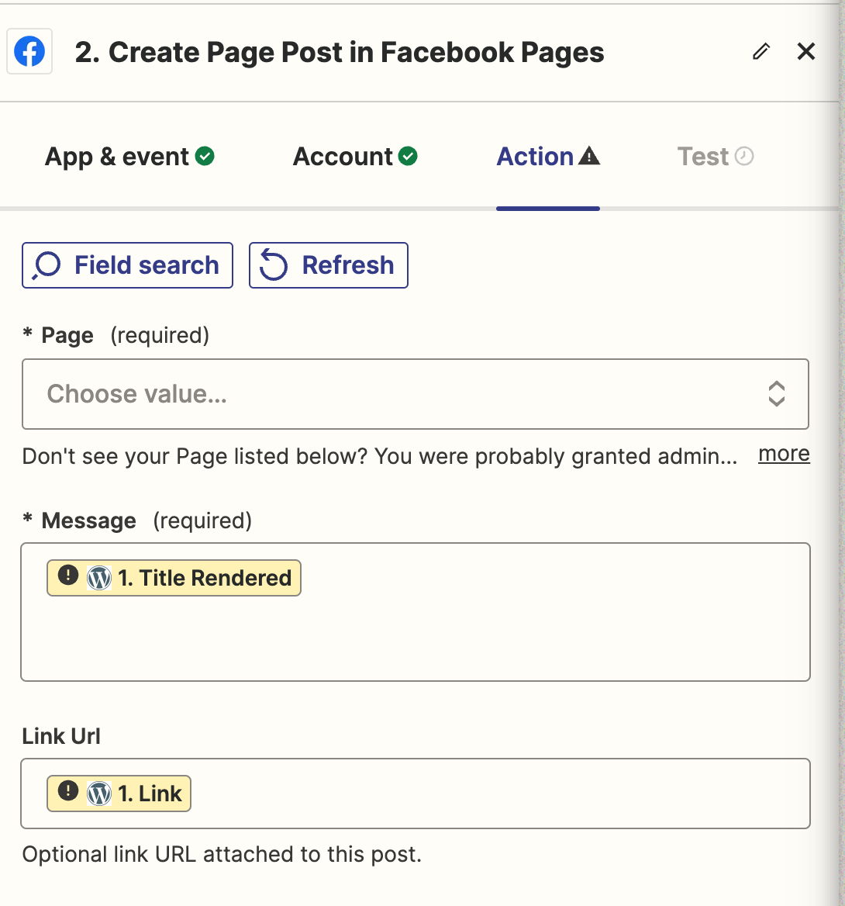Click the Action tab warning triangle icon

pos(589,156)
